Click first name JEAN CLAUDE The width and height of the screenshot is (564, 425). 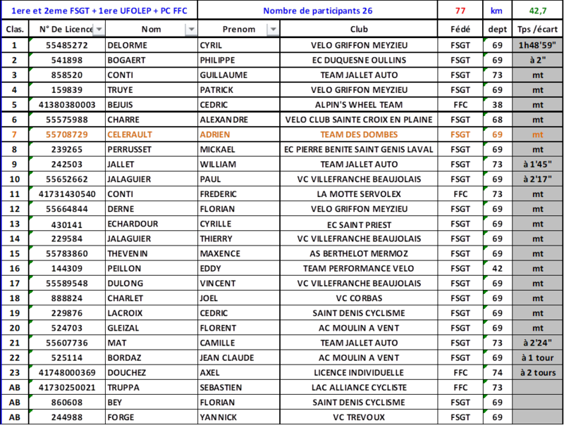[x=238, y=358]
